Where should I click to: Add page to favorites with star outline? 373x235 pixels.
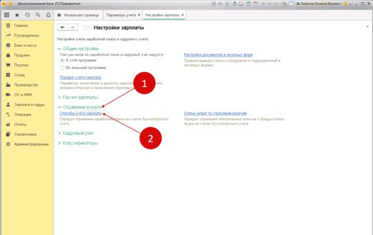(x=86, y=27)
